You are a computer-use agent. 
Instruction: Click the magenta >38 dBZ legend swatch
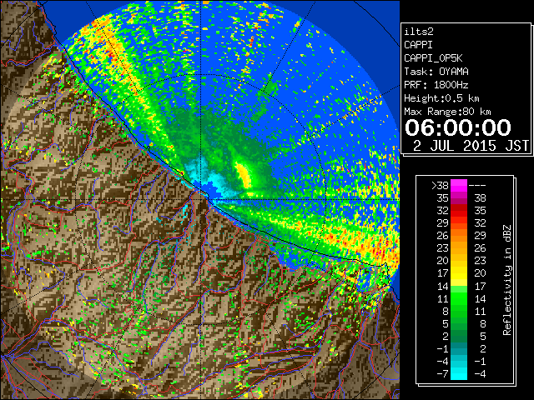tap(459, 186)
